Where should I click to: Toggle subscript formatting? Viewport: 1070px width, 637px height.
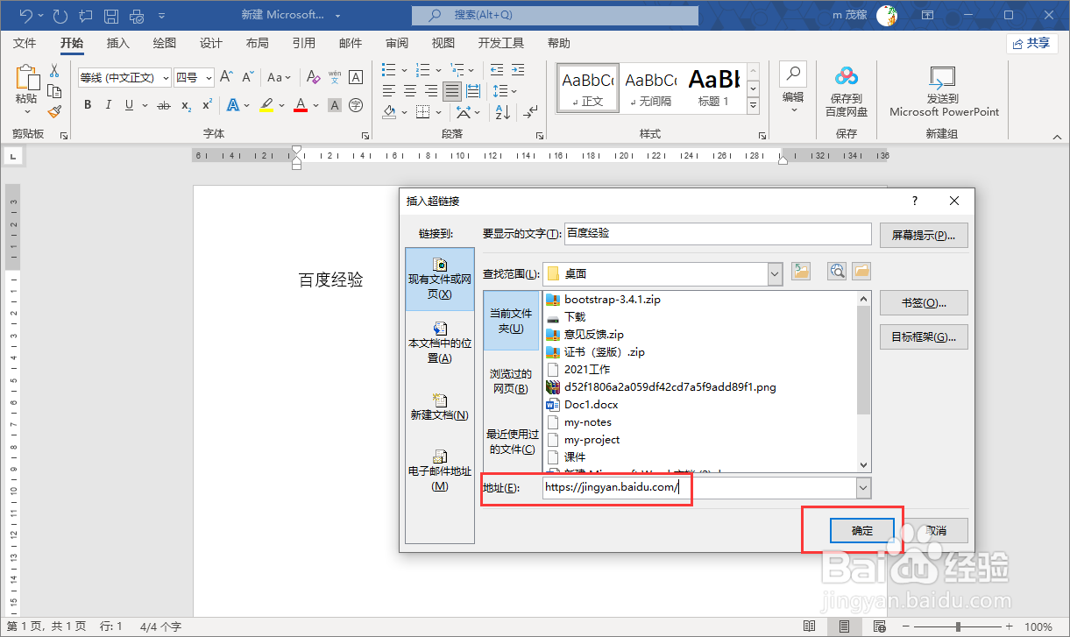186,105
